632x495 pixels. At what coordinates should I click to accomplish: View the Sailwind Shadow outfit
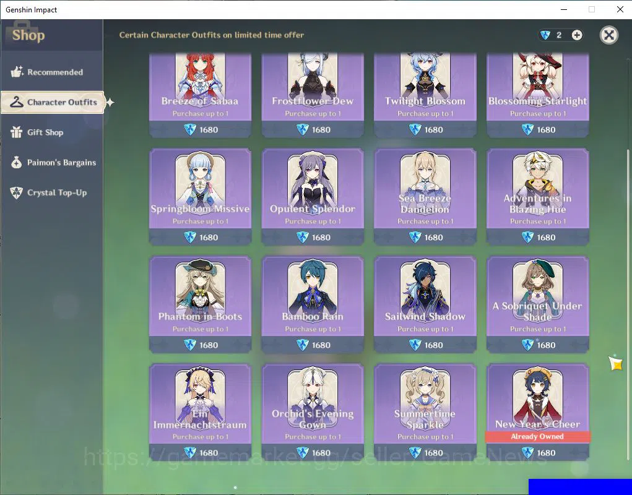(425, 304)
